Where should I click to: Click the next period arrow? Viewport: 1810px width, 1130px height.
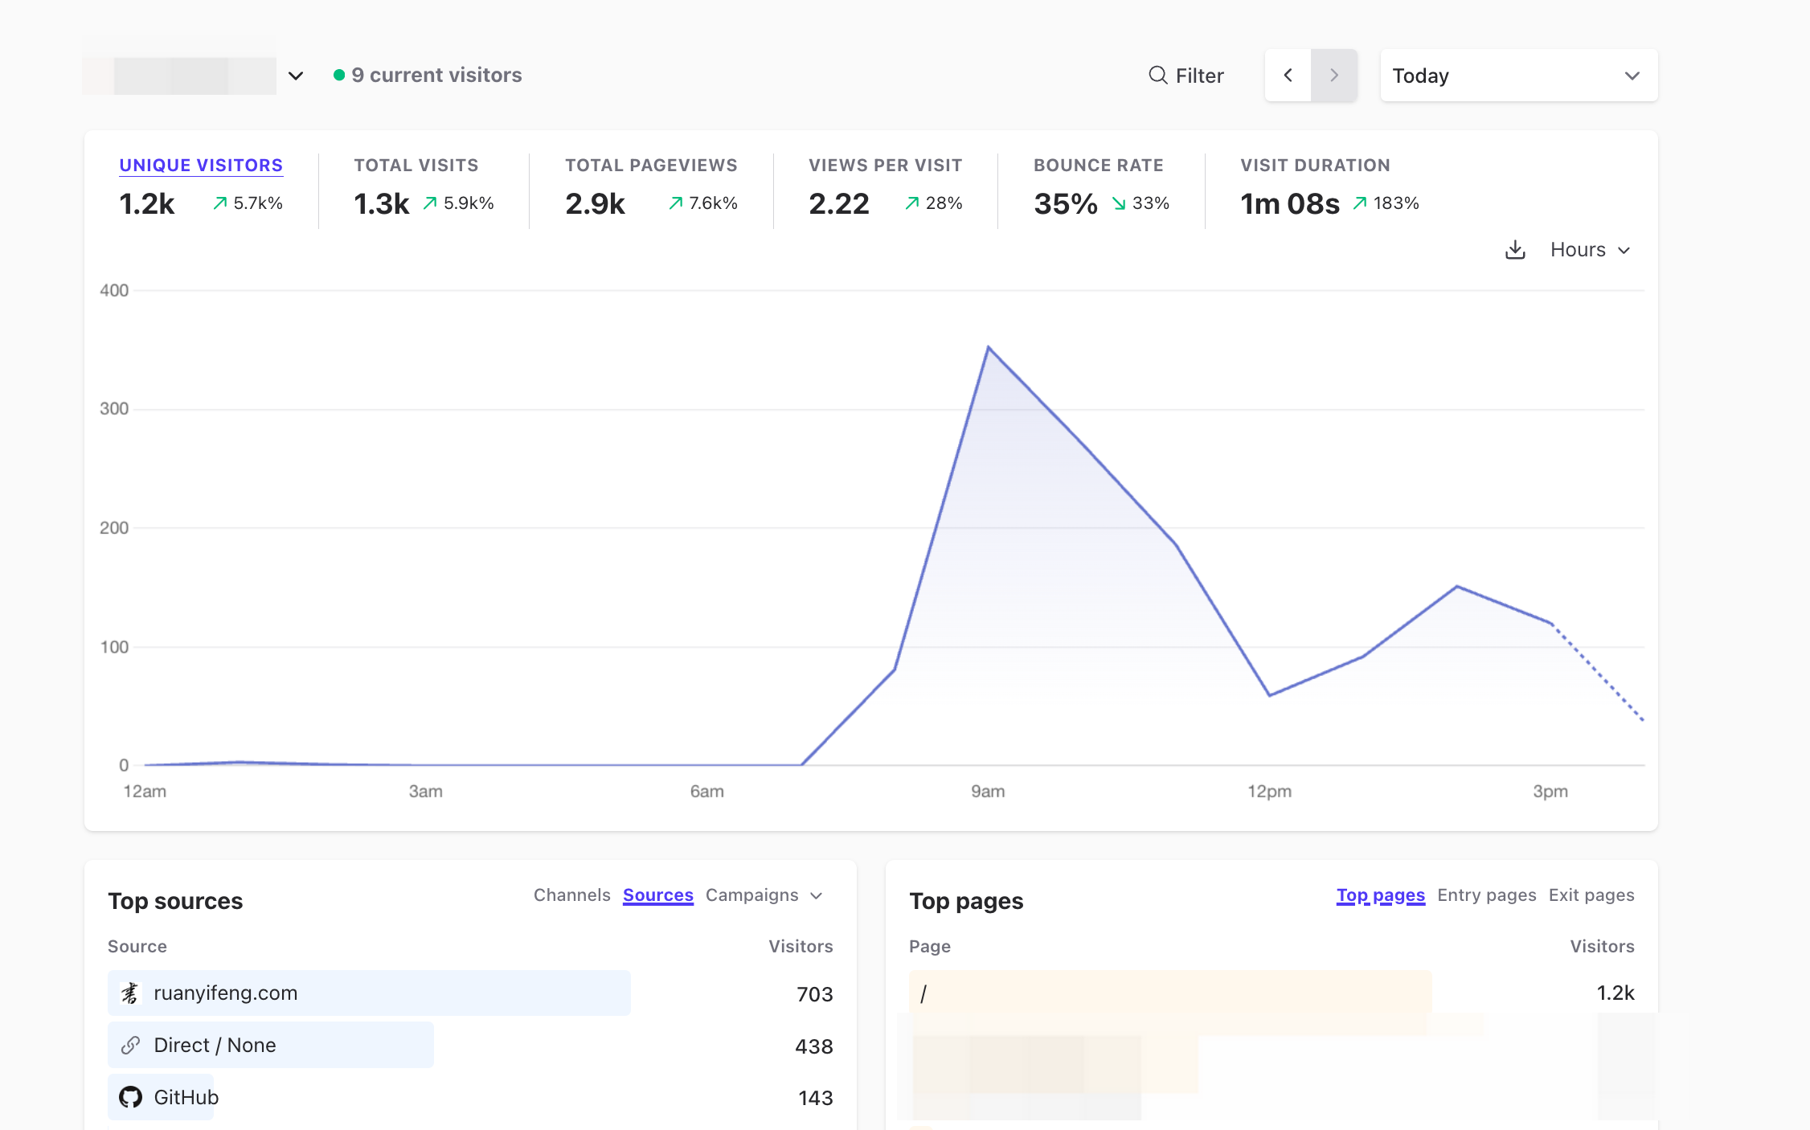pyautogui.click(x=1334, y=76)
